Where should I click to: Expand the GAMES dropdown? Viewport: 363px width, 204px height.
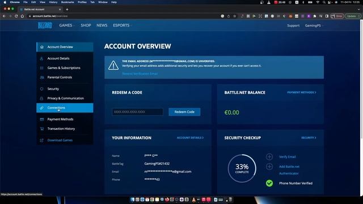pyautogui.click(x=67, y=25)
